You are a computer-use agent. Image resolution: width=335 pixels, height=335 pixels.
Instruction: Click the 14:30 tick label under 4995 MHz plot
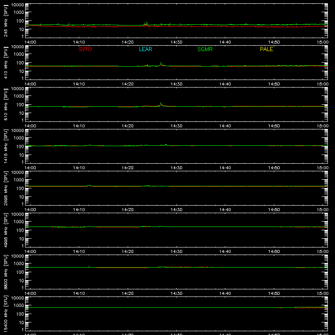coord(176,252)
